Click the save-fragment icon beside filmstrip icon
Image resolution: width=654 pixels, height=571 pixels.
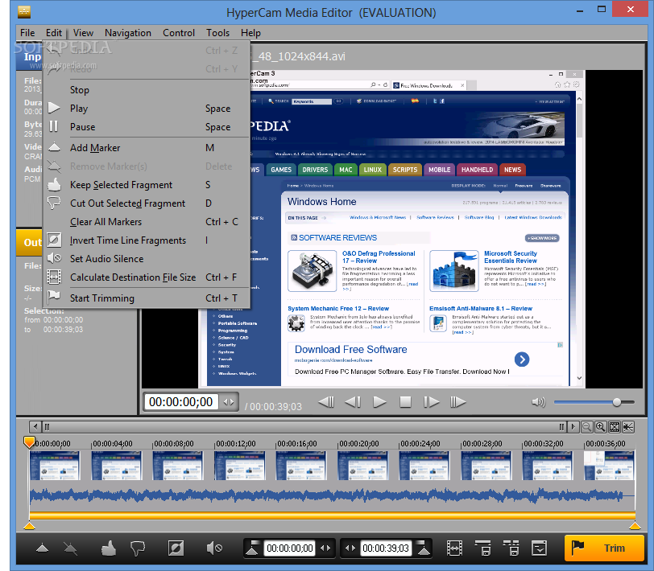(x=483, y=548)
